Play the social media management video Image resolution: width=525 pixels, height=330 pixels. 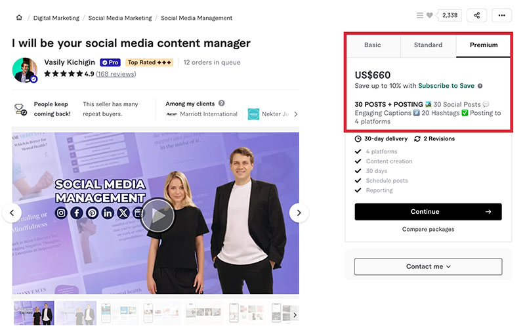[x=157, y=215]
